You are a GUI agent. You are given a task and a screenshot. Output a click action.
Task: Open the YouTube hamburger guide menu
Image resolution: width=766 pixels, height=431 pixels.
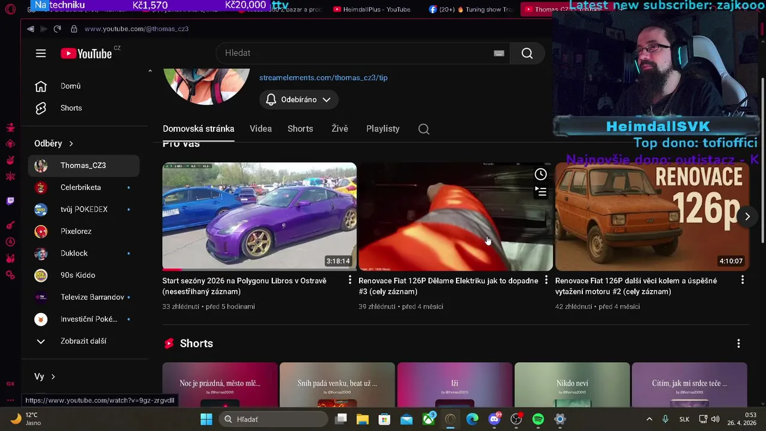(41, 53)
